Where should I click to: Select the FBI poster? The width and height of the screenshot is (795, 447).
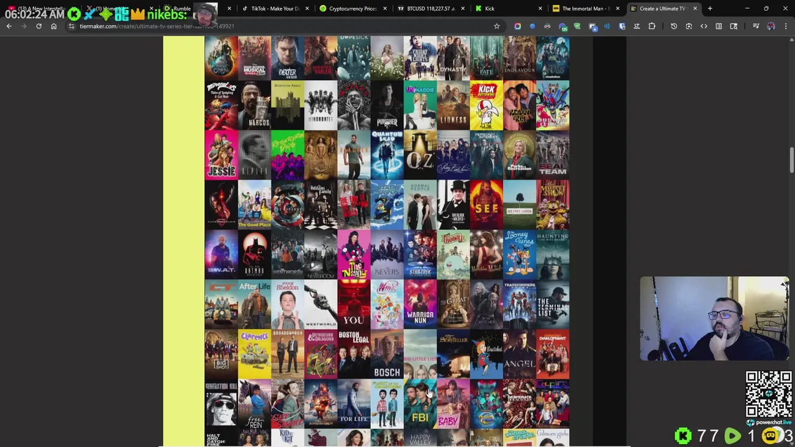(x=420, y=404)
